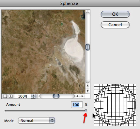Click the satellite image preview area

click(x=43, y=51)
